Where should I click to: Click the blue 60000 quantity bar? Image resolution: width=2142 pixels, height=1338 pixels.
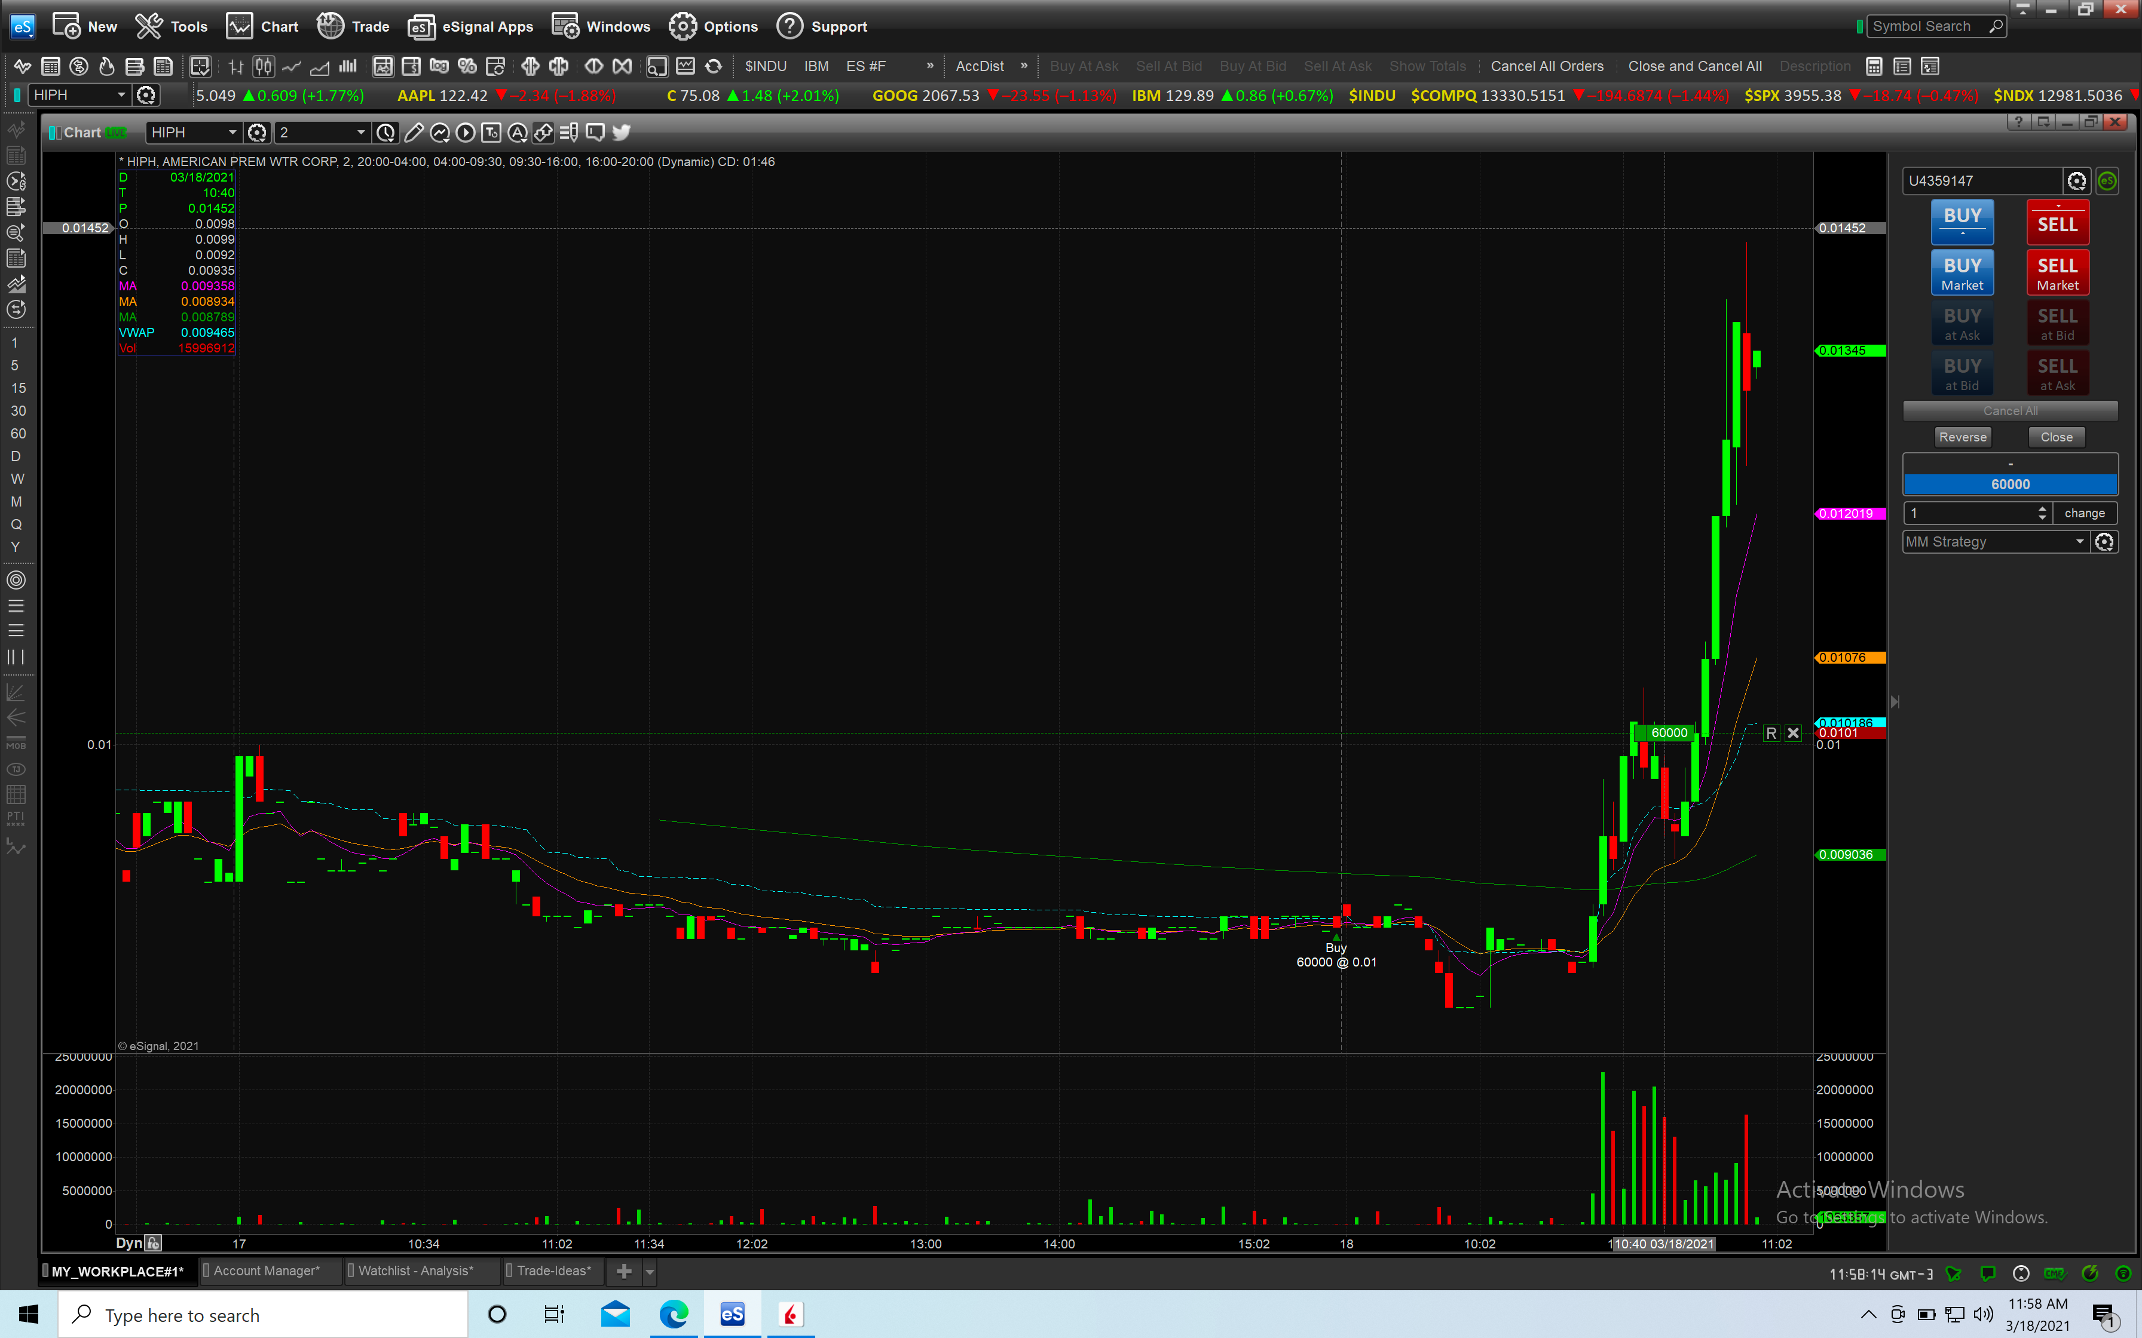pos(2009,484)
